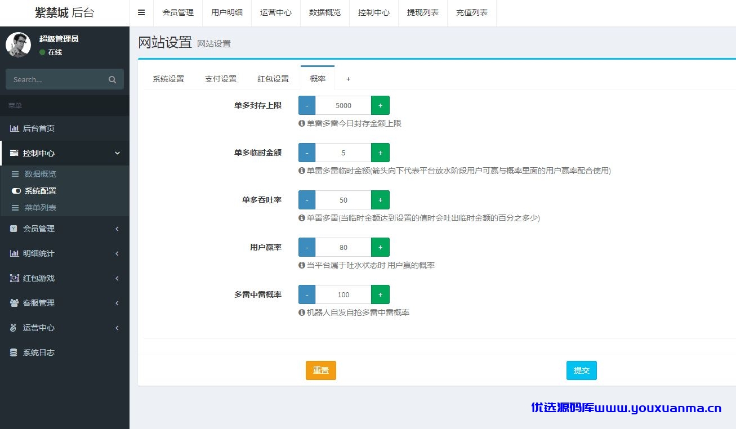Increase 单多封存上限 with plus button
The width and height of the screenshot is (736, 429).
[380, 105]
